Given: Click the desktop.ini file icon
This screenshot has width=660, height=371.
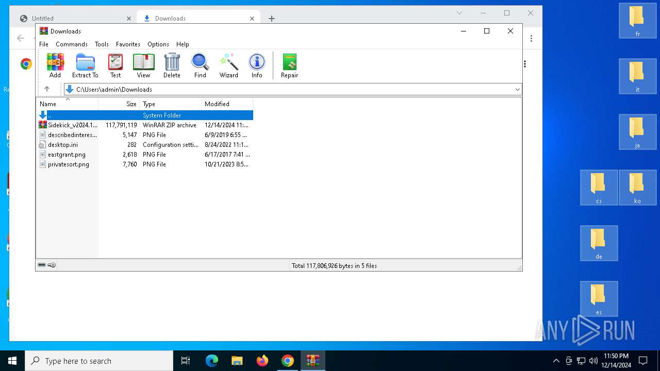Looking at the screenshot, I should [x=43, y=145].
